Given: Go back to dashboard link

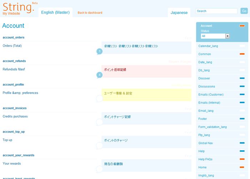Looking at the screenshot, I should point(90,13).
